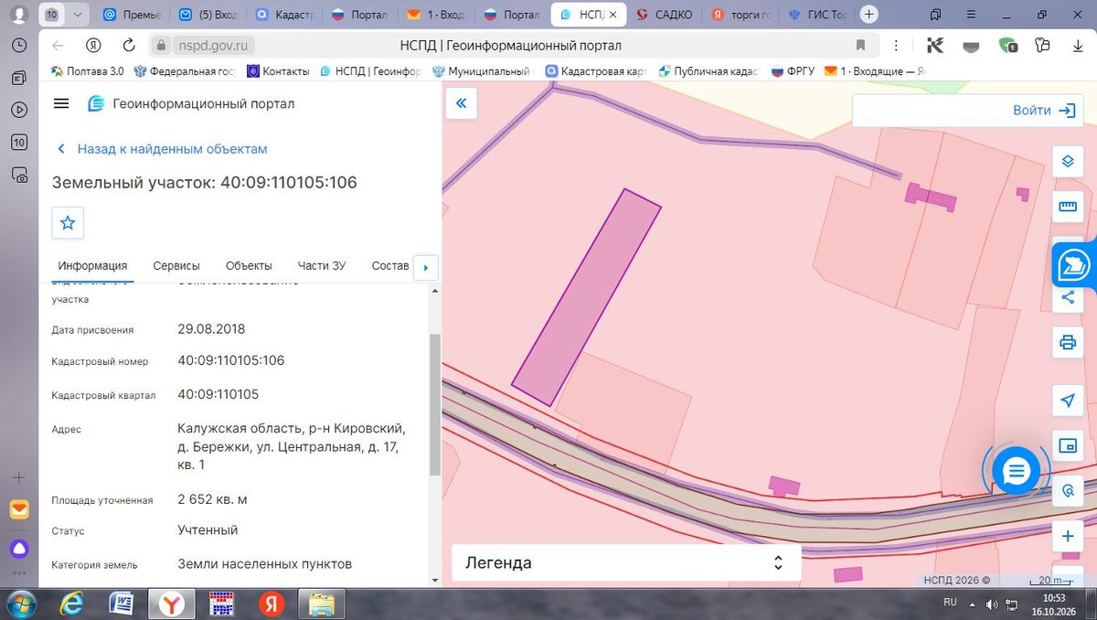The width and height of the screenshot is (1097, 620).
Task: Select the highlighted purple parcel on map
Action: (x=586, y=297)
